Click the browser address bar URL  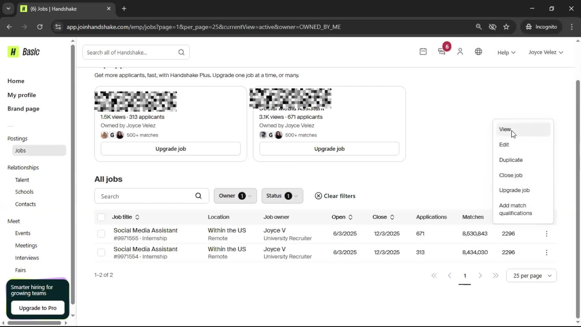tap(203, 27)
